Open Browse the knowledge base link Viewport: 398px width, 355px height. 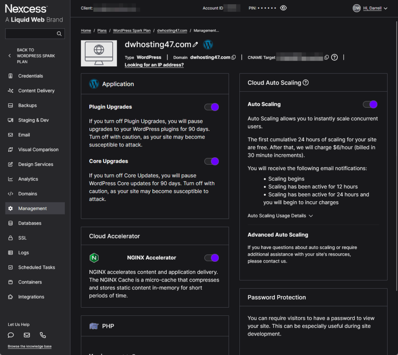[30, 346]
